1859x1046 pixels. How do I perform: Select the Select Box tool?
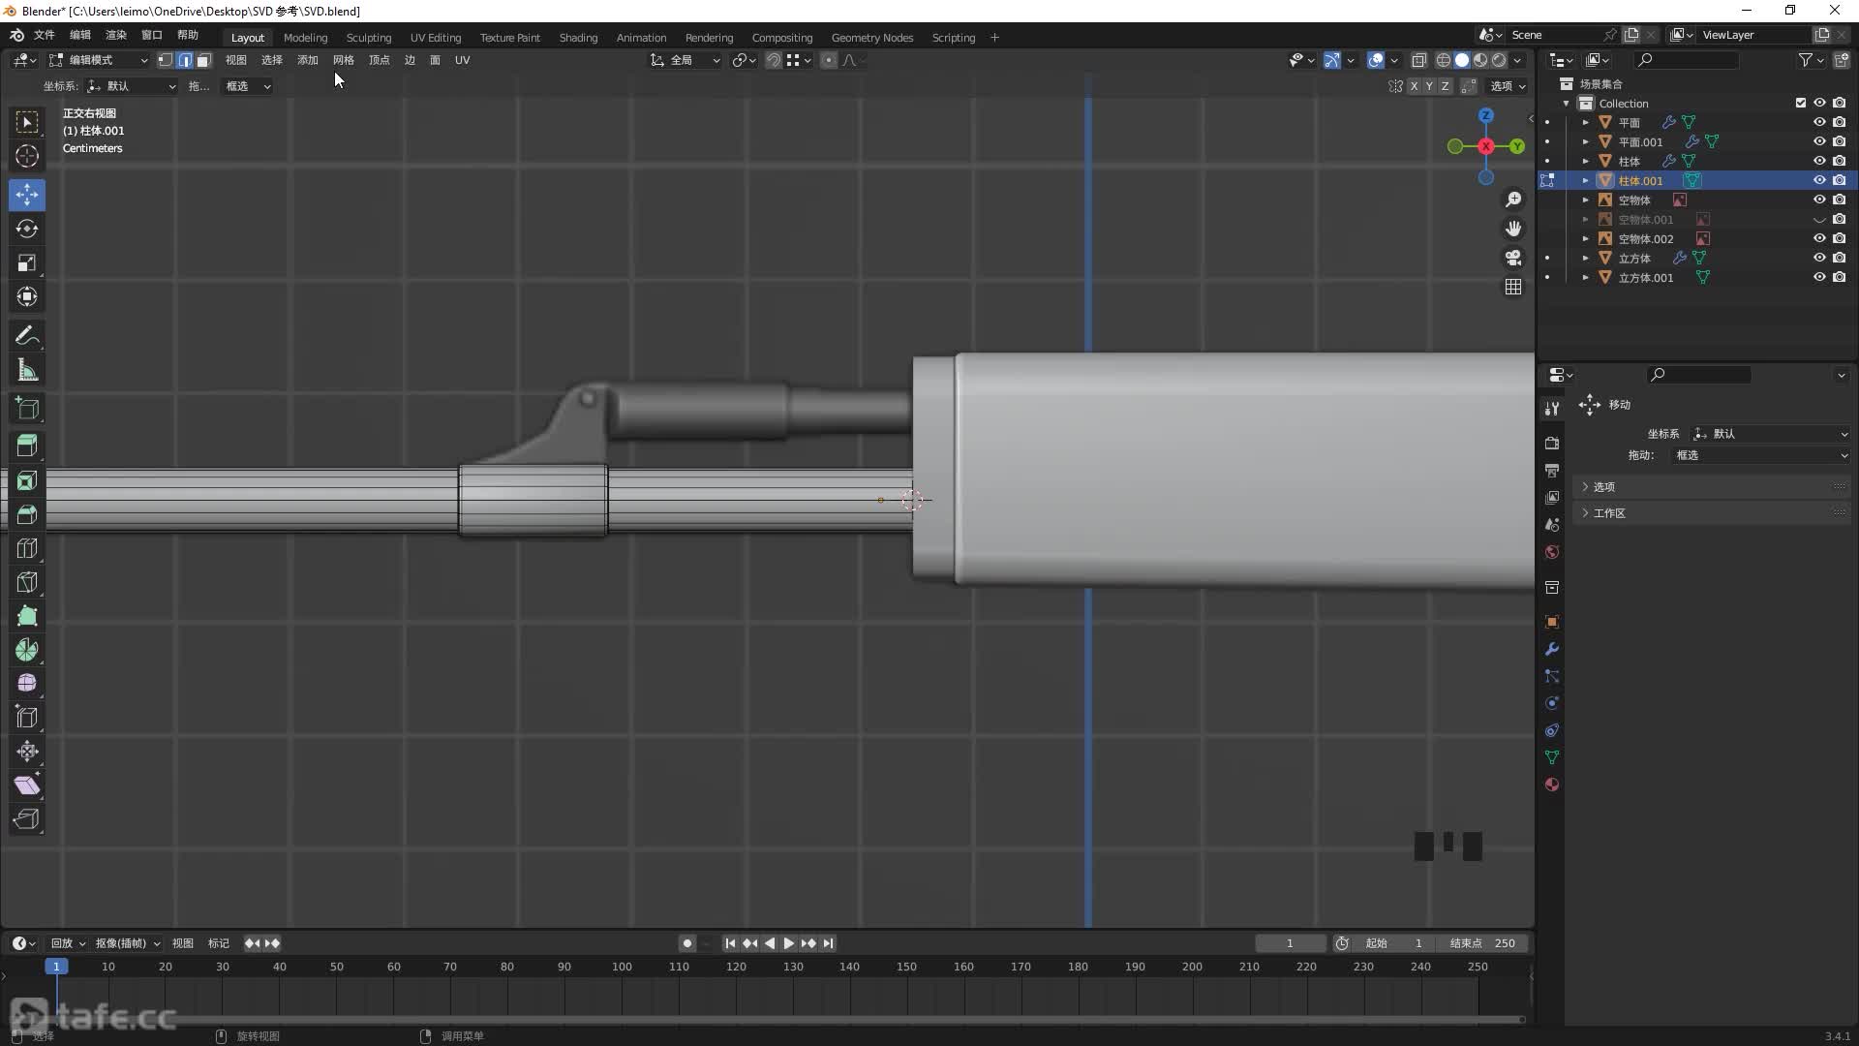coord(27,122)
